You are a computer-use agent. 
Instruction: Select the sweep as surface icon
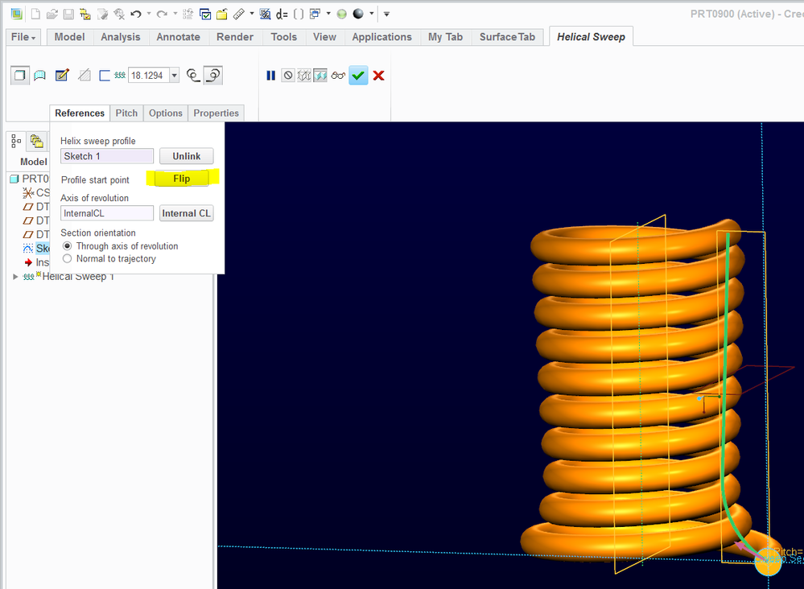click(39, 76)
